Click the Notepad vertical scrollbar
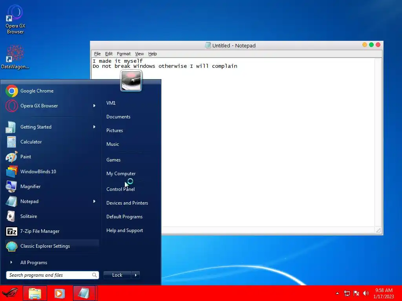 [x=378, y=142]
